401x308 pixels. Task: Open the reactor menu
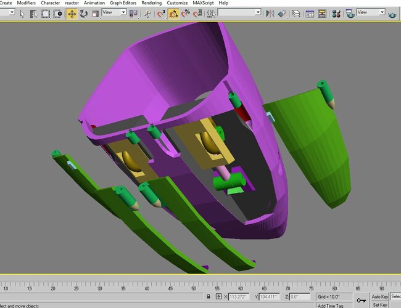pyautogui.click(x=72, y=3)
